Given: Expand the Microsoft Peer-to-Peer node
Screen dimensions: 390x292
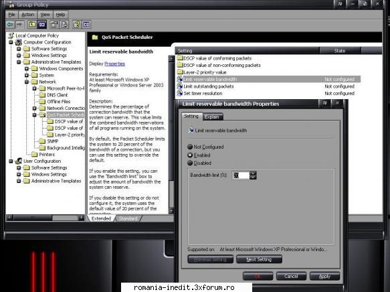Looking at the screenshot, I should [35, 88].
